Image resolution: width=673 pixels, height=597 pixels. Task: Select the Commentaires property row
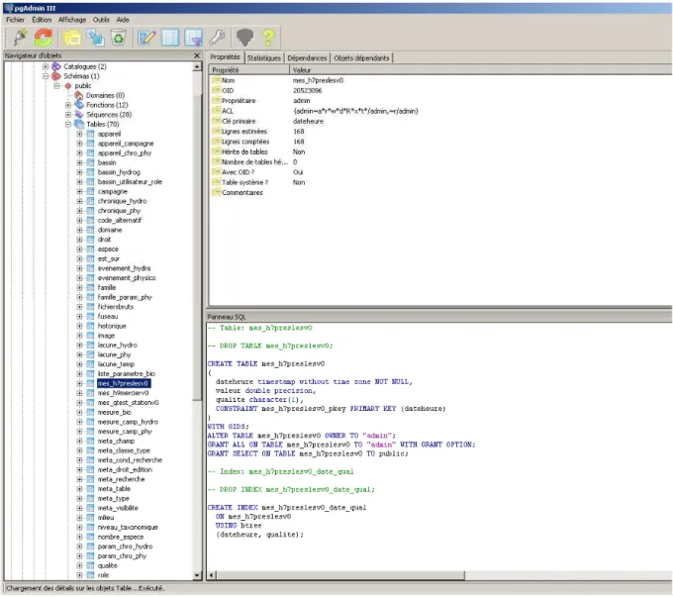440,192
